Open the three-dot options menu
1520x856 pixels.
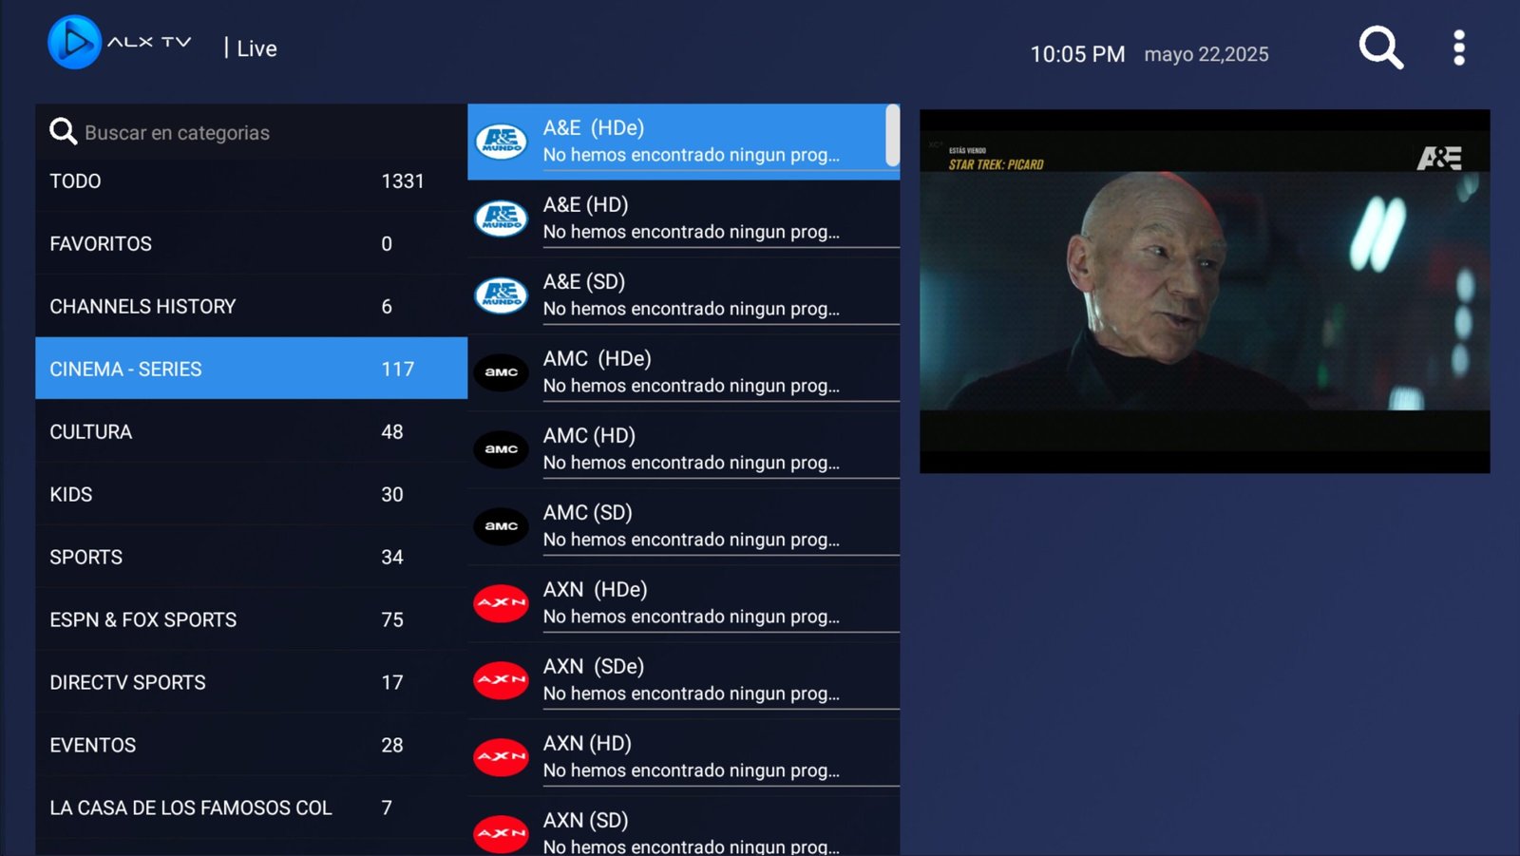1459,48
